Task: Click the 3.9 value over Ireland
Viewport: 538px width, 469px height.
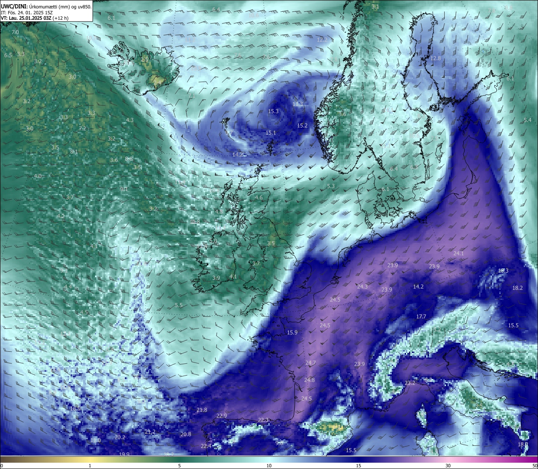Action: (216, 278)
